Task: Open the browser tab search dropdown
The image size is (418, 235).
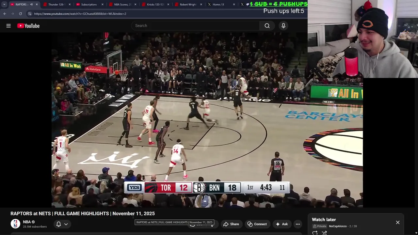Action: [x=4, y=5]
